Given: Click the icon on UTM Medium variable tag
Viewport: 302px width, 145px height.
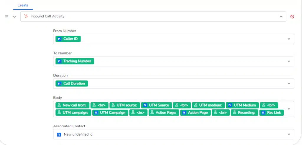Looking at the screenshot, I should point(230,105).
